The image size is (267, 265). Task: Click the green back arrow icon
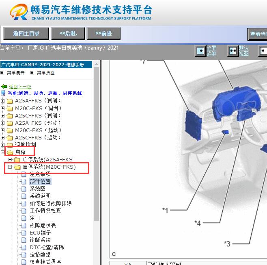(4, 87)
